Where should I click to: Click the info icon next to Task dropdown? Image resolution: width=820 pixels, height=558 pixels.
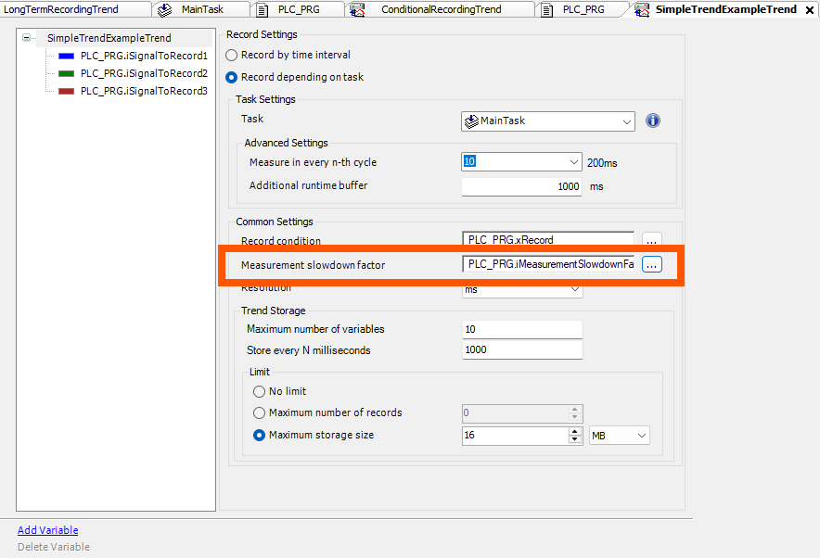pyautogui.click(x=653, y=120)
